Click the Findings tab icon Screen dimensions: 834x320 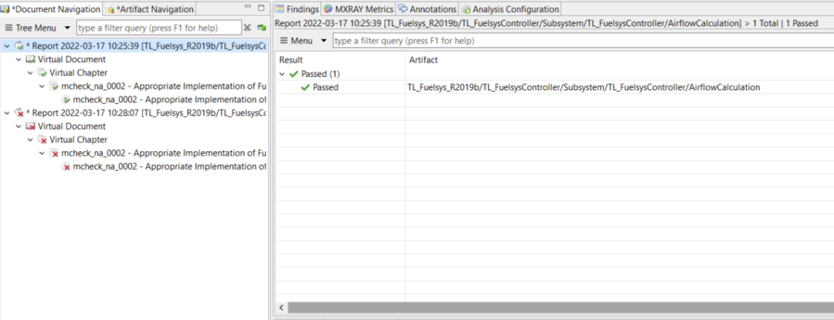pyautogui.click(x=280, y=9)
